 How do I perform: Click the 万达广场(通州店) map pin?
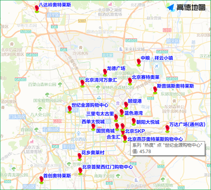click(x=167, y=129)
